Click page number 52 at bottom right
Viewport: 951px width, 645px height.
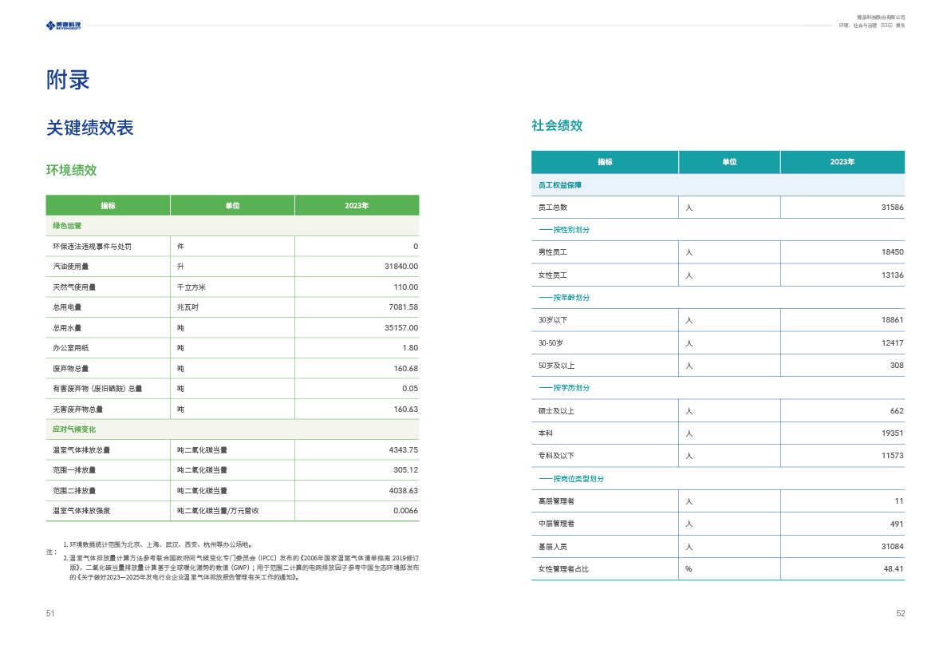[901, 614]
